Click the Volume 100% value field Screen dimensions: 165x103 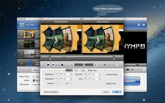[x=67, y=83]
